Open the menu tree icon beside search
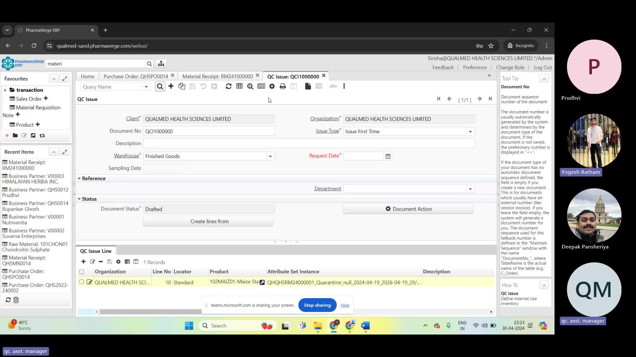Screen dimensions: 636x357 [x=161, y=63]
